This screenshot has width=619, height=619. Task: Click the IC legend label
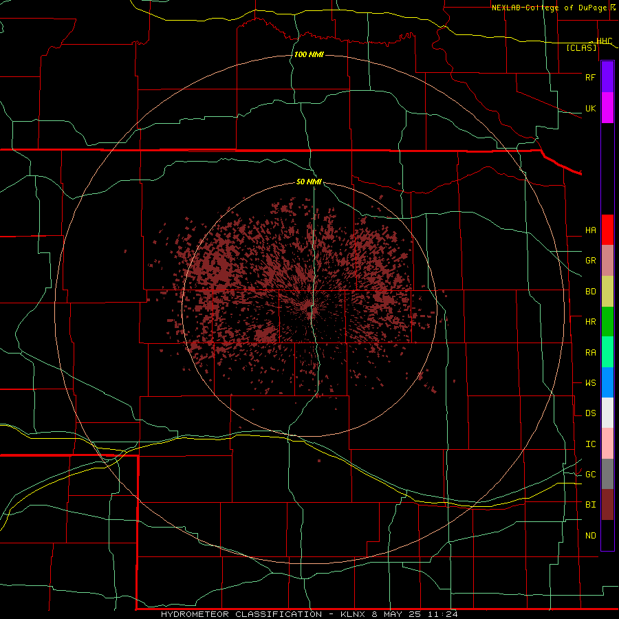point(590,444)
